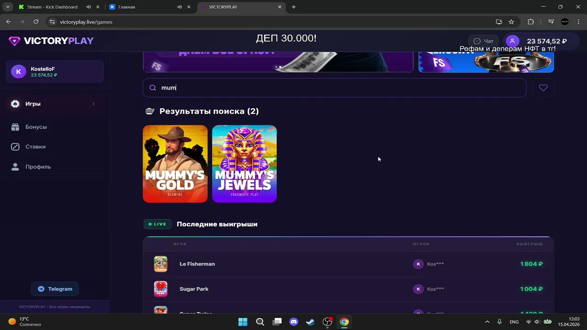This screenshot has width=587, height=330.
Task: Click the VictoryPlay logo
Action: click(x=51, y=41)
